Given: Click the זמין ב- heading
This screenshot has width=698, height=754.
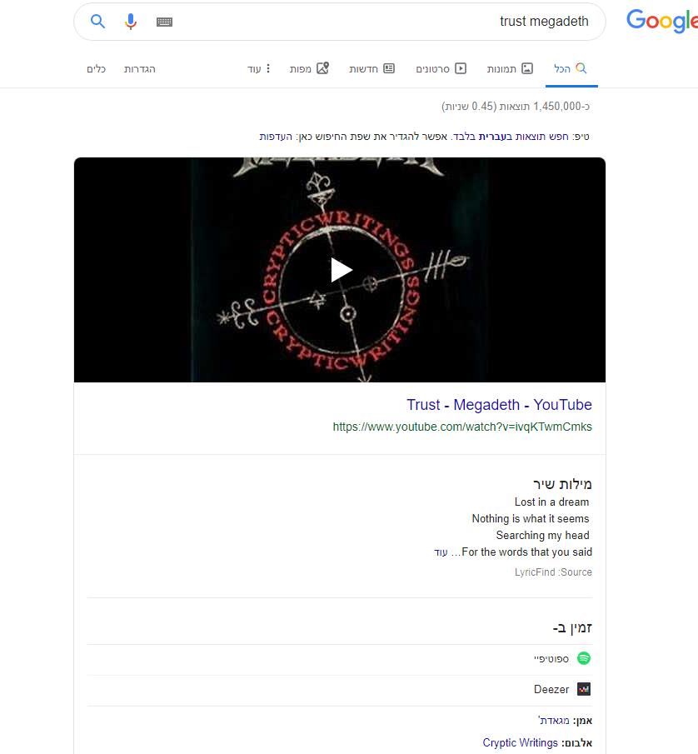Looking at the screenshot, I should 572,627.
